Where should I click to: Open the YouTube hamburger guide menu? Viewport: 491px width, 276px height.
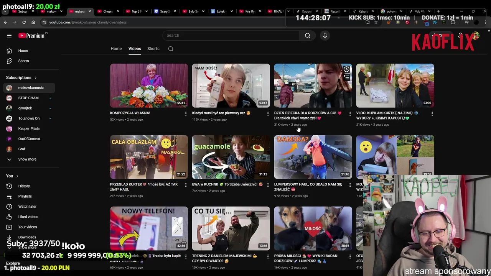9,36
